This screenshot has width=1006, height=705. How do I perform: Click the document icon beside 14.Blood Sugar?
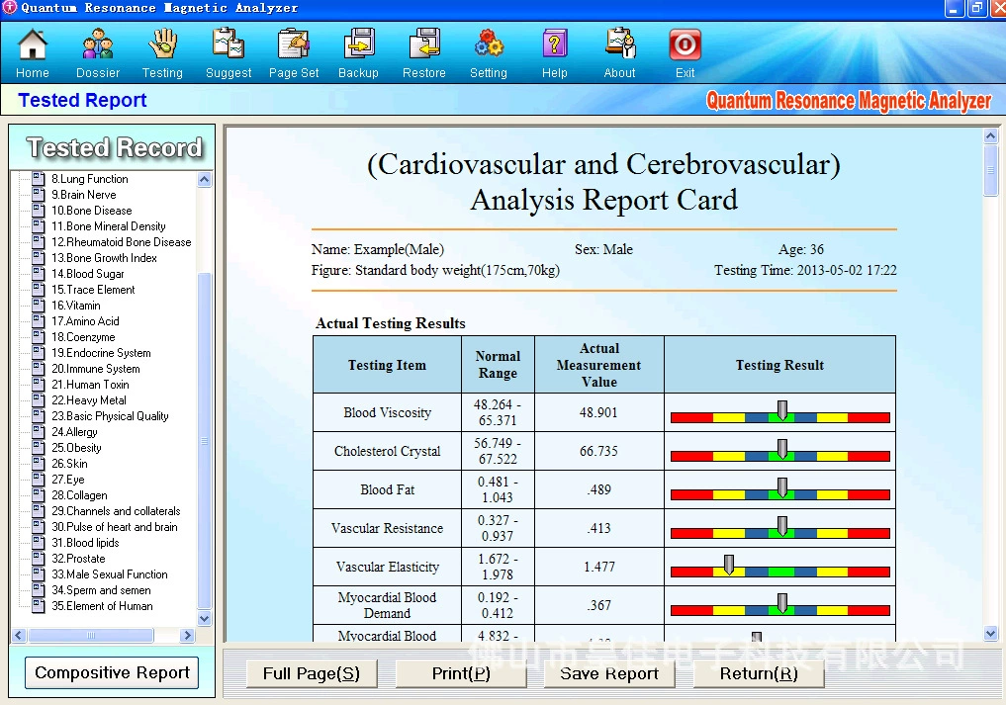[39, 273]
